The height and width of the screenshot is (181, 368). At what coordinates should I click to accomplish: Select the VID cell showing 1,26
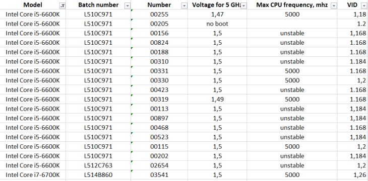coord(352,174)
